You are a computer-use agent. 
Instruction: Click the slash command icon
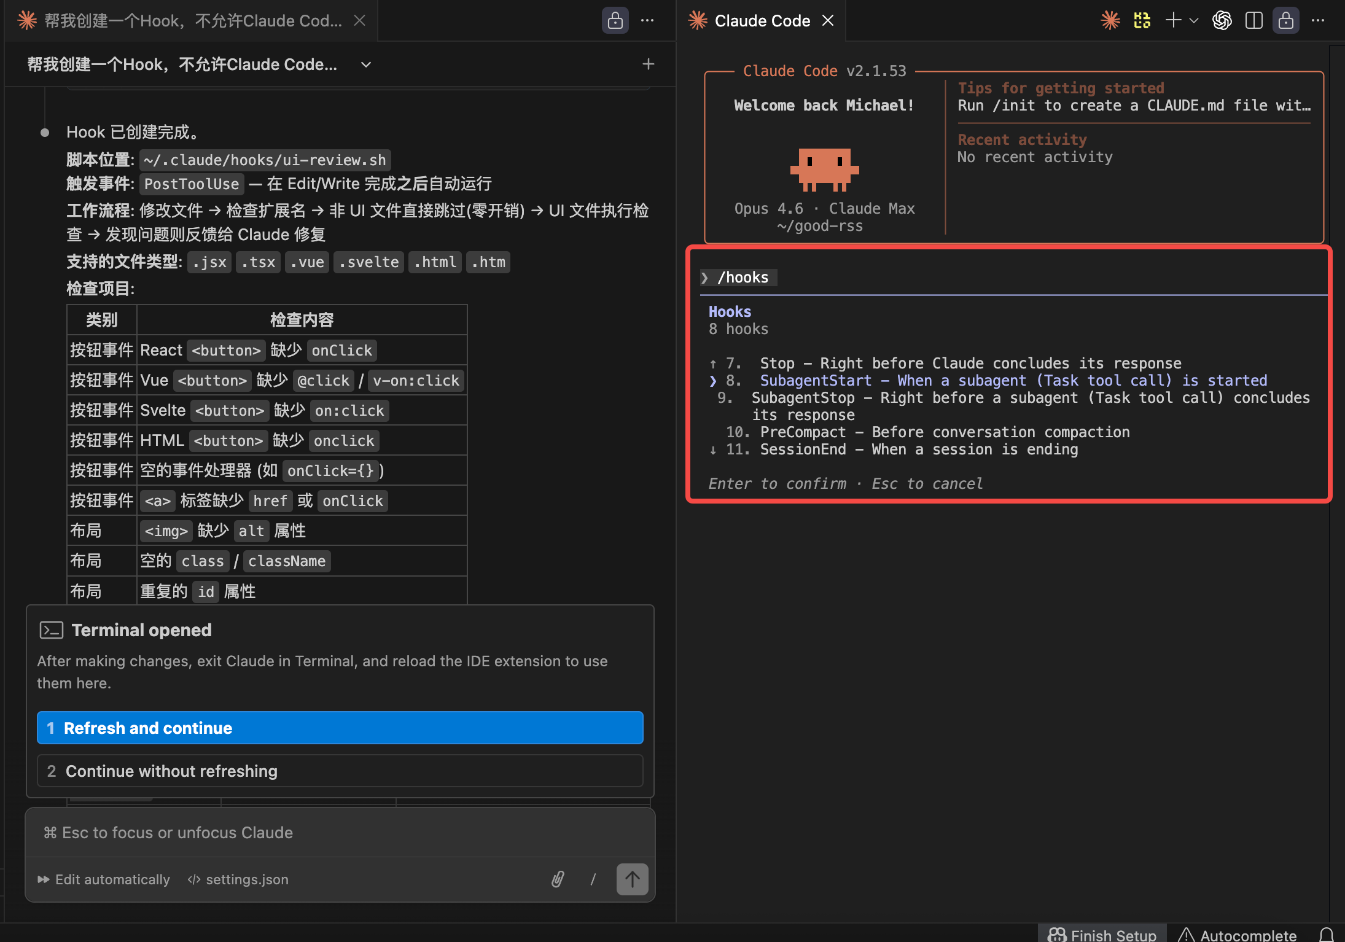[593, 879]
